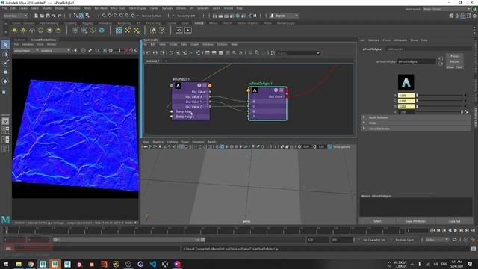Switch to the Rendering shelf tab
Viewport: 478px width, 269px height.
125,23
